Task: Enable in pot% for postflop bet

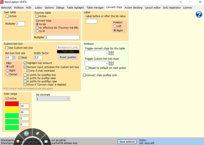Action: 25,75
